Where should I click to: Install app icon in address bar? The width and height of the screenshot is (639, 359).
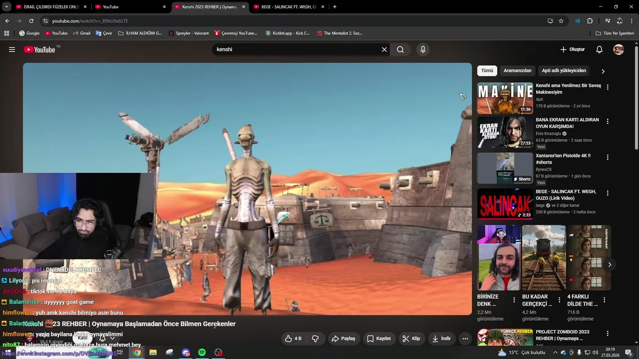click(550, 21)
